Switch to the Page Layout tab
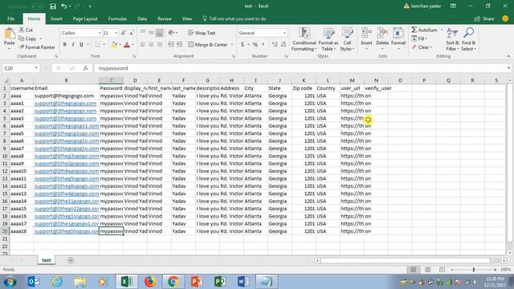This screenshot has height=289, width=514. tap(85, 18)
